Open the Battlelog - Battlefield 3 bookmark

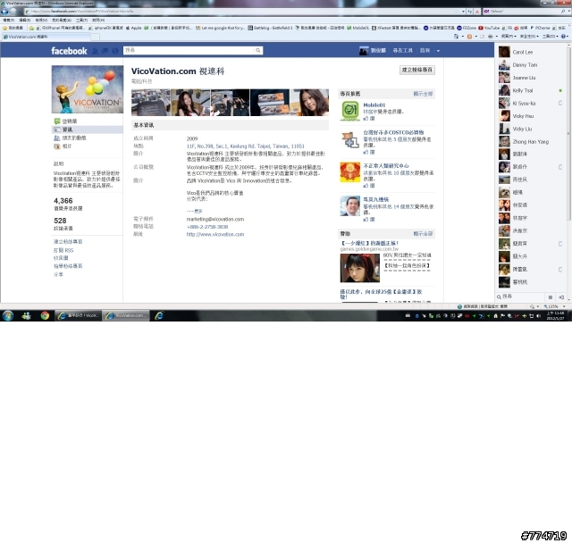[x=270, y=28]
